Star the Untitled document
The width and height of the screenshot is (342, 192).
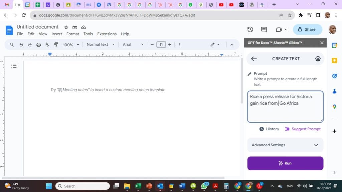[x=66, y=27]
